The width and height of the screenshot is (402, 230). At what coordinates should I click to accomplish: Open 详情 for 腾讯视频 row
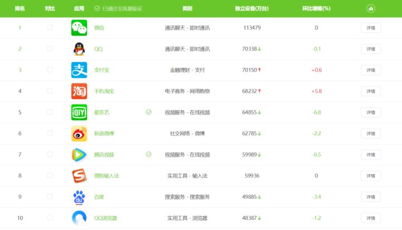tap(371, 154)
